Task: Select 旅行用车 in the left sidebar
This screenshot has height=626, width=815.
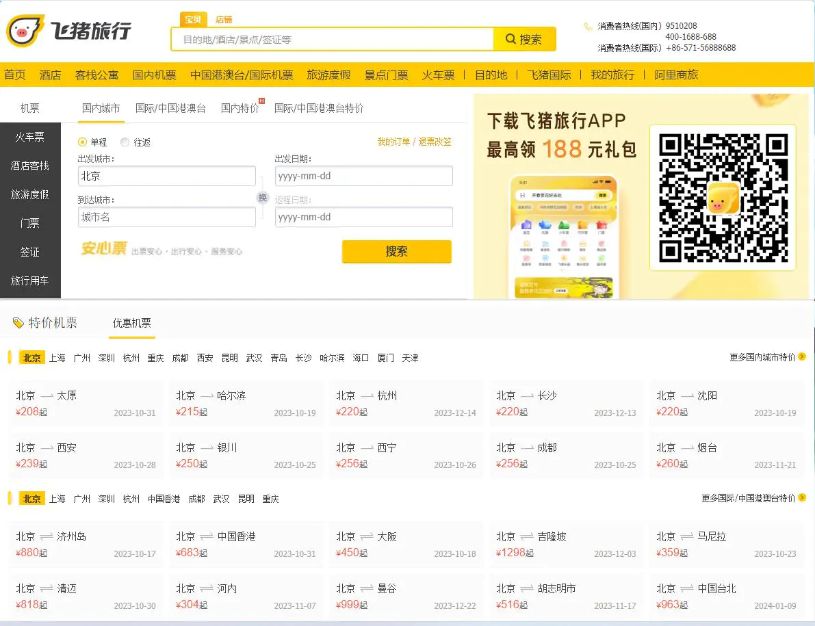Action: click(29, 281)
